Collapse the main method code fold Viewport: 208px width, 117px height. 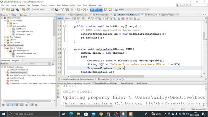[x=64, y=26]
